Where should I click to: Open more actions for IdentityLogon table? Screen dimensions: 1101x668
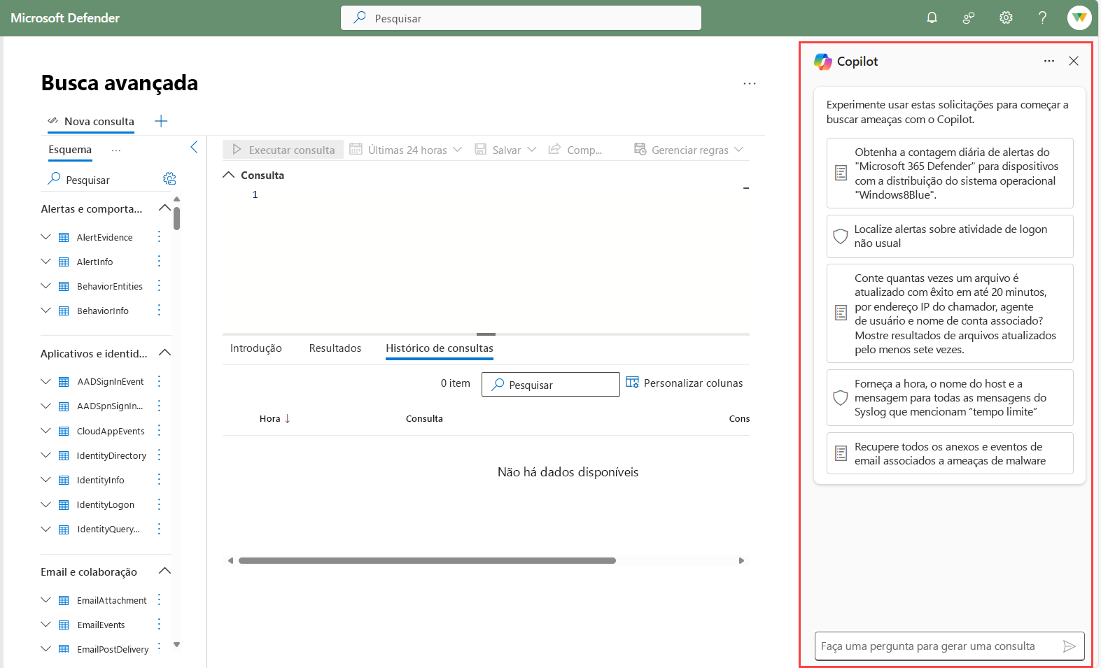[x=159, y=504]
